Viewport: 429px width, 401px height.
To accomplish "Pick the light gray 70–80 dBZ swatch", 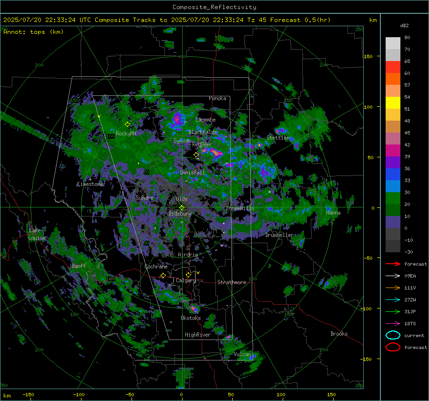I will (x=393, y=43).
